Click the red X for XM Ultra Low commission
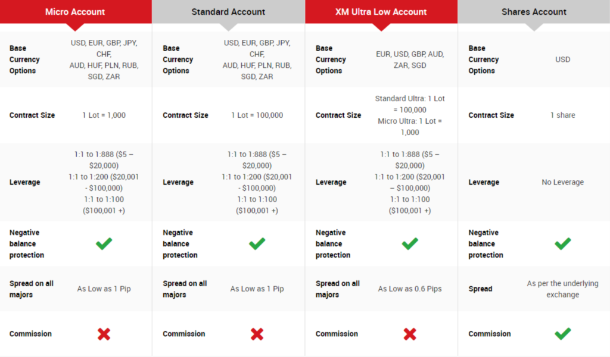The image size is (610, 357). tap(410, 334)
